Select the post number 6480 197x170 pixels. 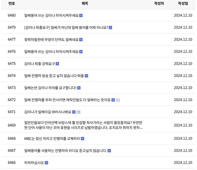(12, 15)
